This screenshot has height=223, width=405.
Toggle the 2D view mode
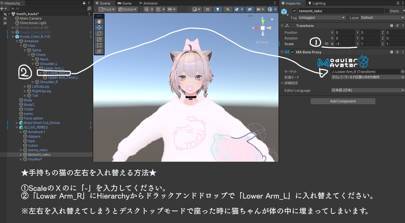(x=207, y=9)
